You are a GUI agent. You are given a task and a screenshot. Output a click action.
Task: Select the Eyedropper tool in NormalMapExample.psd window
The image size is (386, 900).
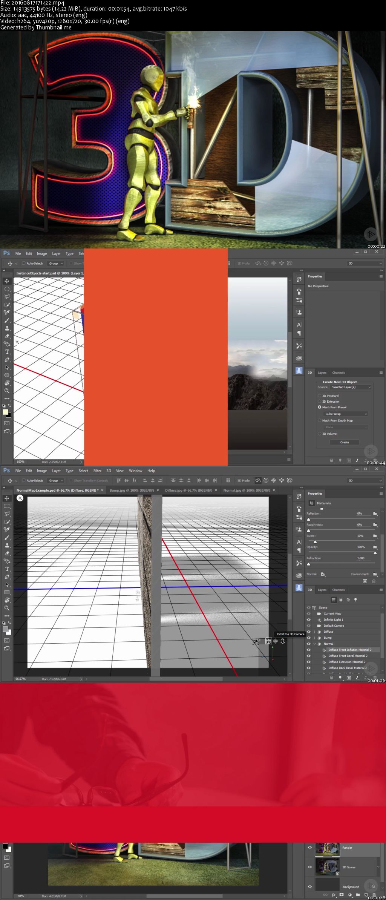[7, 529]
